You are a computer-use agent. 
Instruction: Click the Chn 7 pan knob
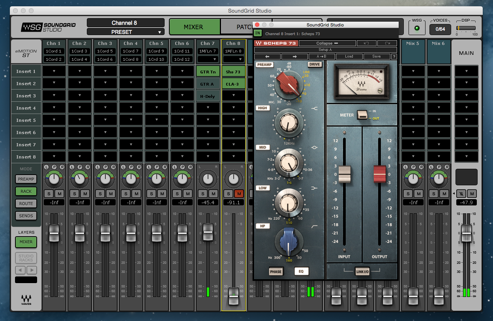click(x=208, y=179)
